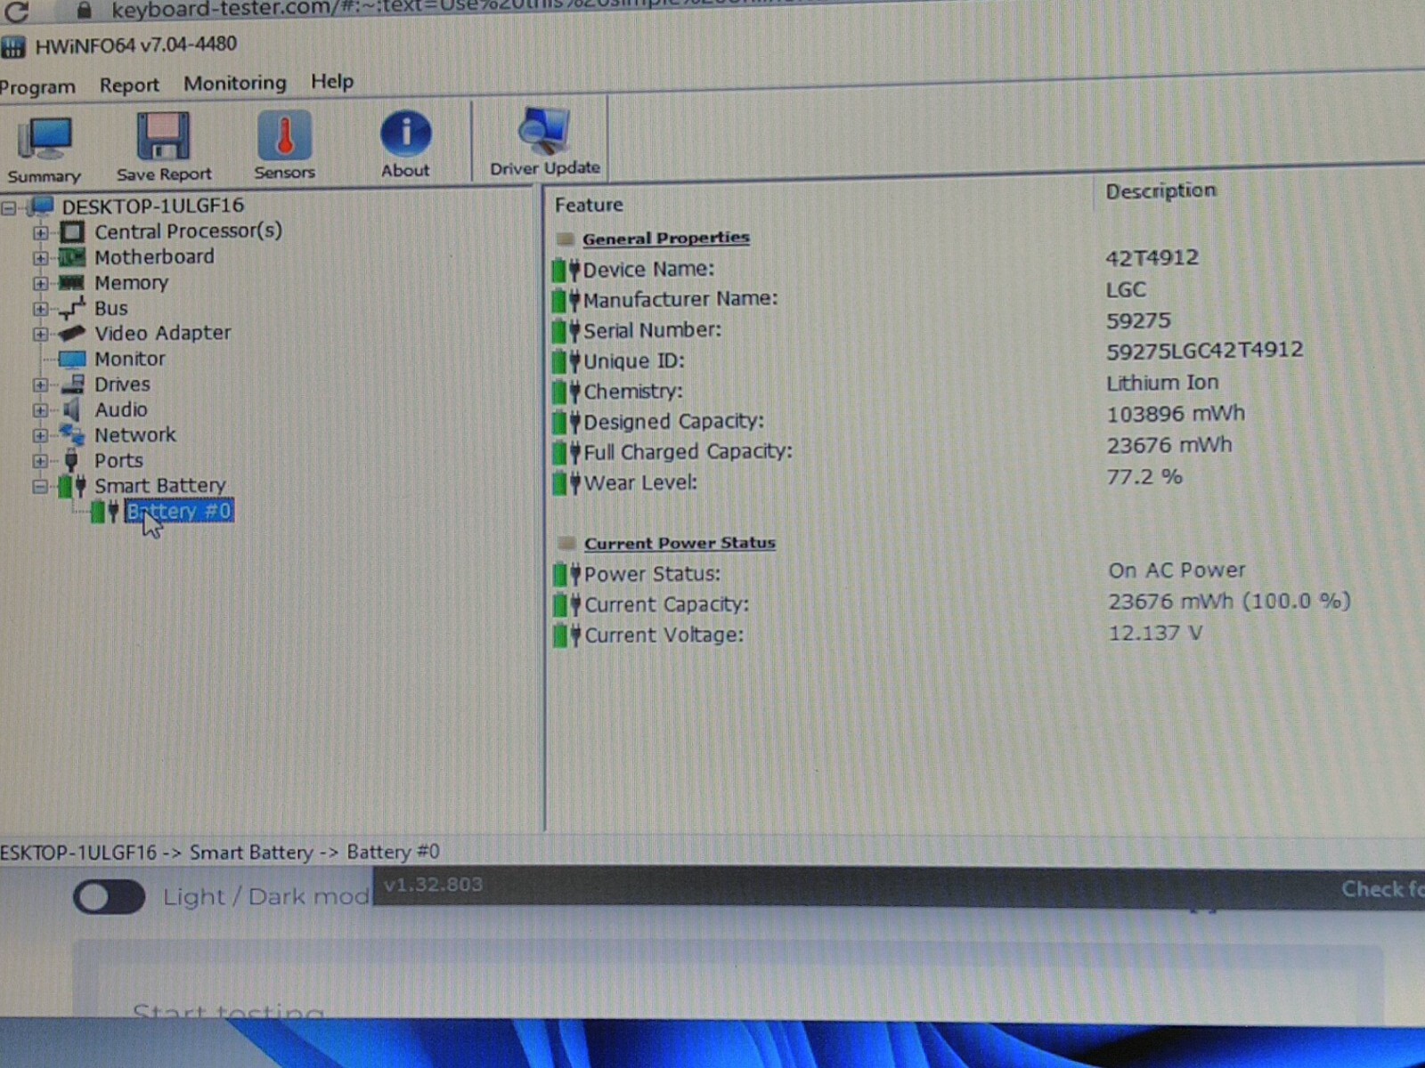Click the Motherboard node icon

tap(72, 258)
